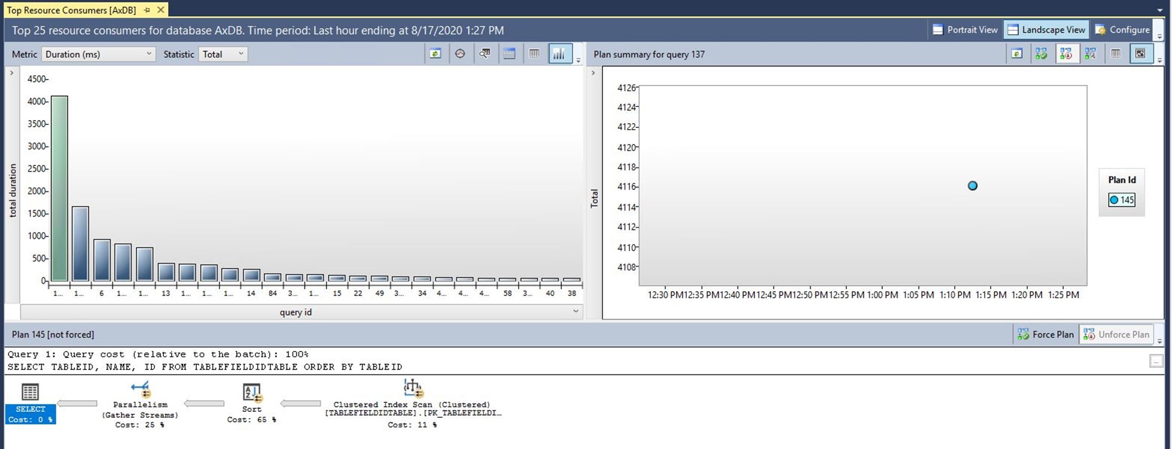The width and height of the screenshot is (1172, 449).
Task: Open the Configure settings
Action: [1122, 30]
